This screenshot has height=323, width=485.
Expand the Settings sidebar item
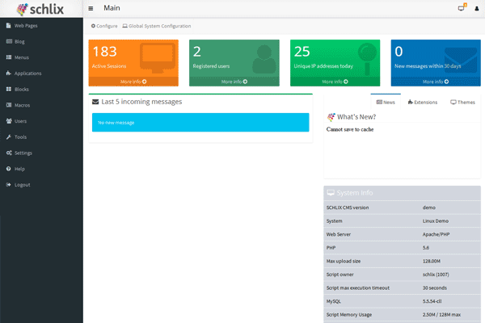(23, 153)
